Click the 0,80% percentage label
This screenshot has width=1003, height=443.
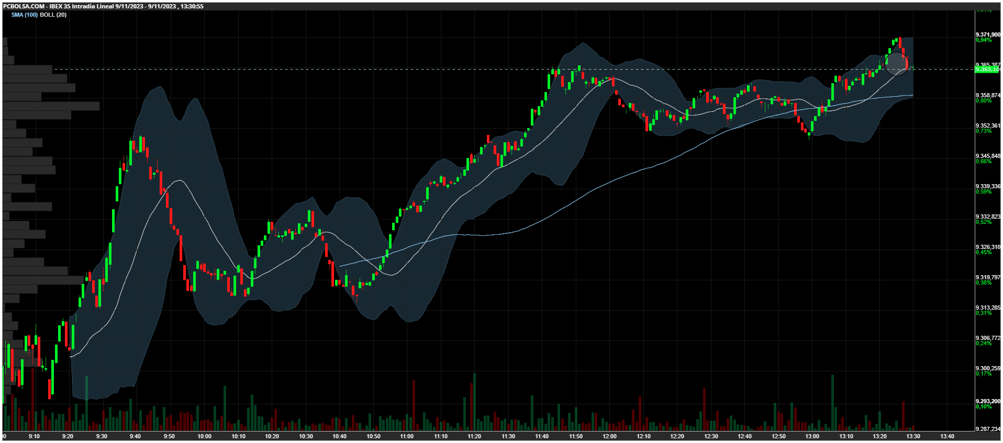coord(984,100)
